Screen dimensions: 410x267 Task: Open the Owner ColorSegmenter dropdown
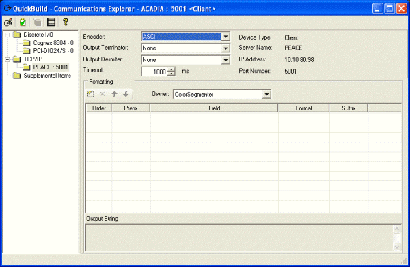tap(266, 95)
